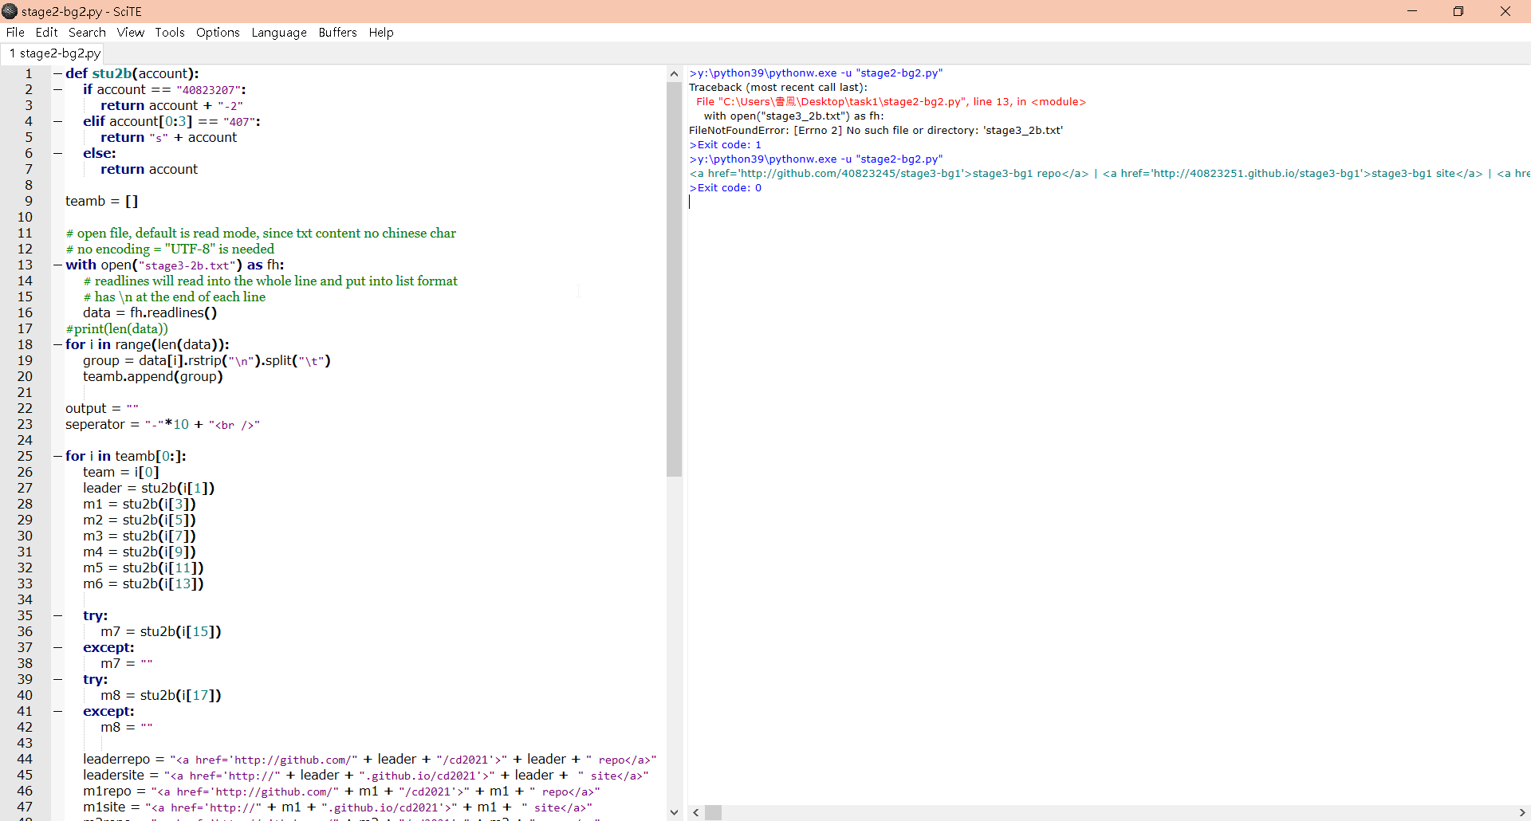This screenshot has height=821, width=1531.
Task: Click the 'leaderrepo =' code line
Action: (370, 759)
